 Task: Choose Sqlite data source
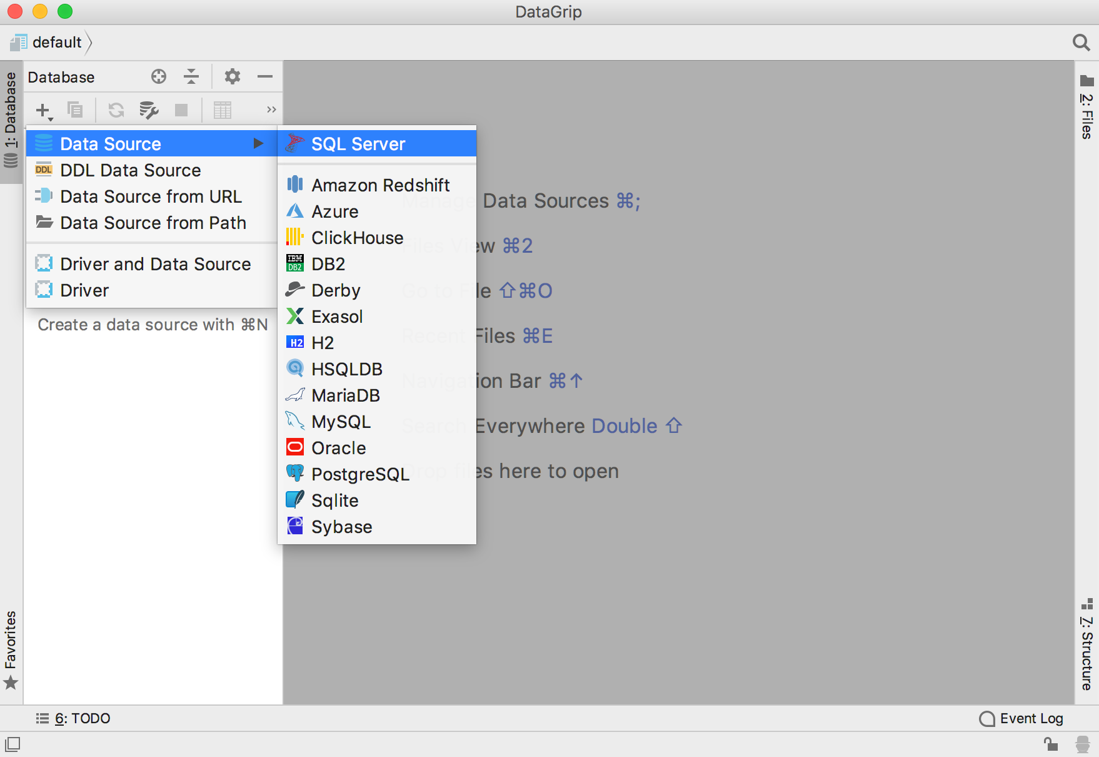point(377,500)
